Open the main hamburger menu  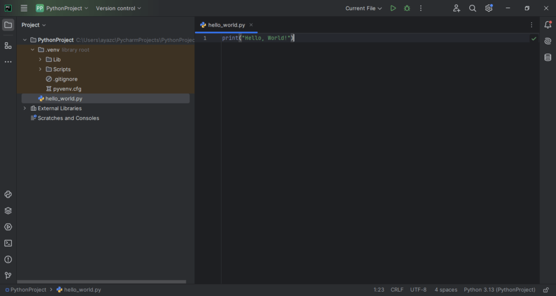click(24, 8)
